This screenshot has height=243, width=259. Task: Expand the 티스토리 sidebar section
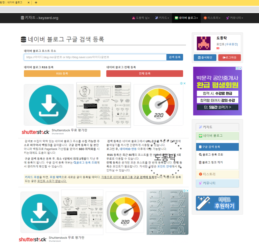click(x=217, y=174)
